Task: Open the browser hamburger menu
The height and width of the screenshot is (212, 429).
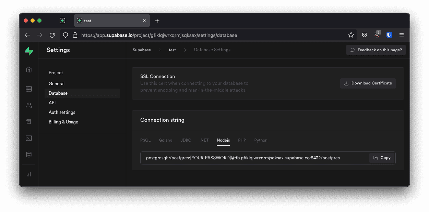Action: point(402,35)
